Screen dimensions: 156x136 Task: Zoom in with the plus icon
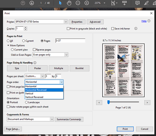[x=87, y=3]
